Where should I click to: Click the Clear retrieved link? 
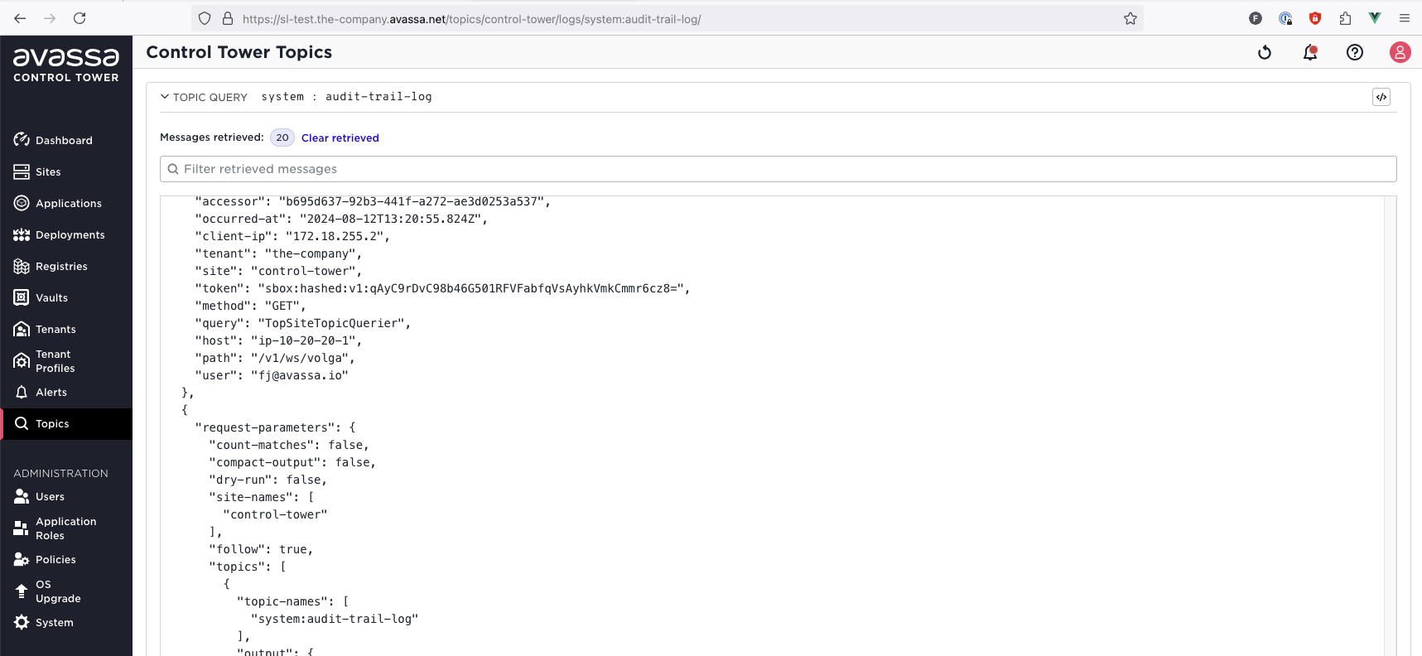pyautogui.click(x=340, y=137)
